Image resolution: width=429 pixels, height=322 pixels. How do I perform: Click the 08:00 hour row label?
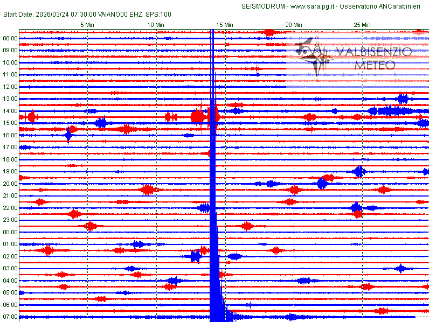point(10,38)
